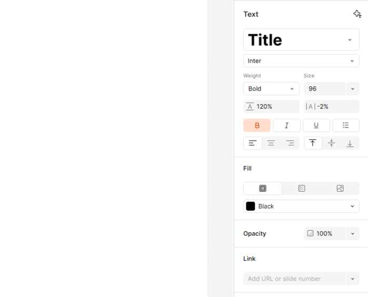Image resolution: width=368 pixels, height=297 pixels.
Task: Align text to vertical middle
Action: tap(331, 143)
